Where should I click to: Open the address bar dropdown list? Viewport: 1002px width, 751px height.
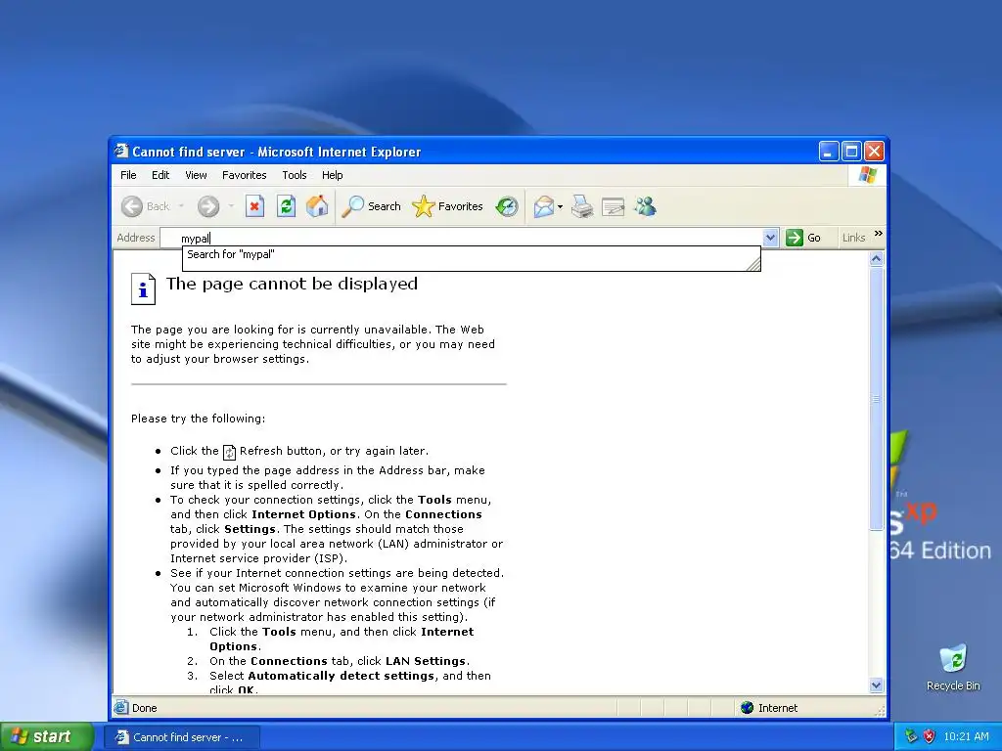click(770, 238)
